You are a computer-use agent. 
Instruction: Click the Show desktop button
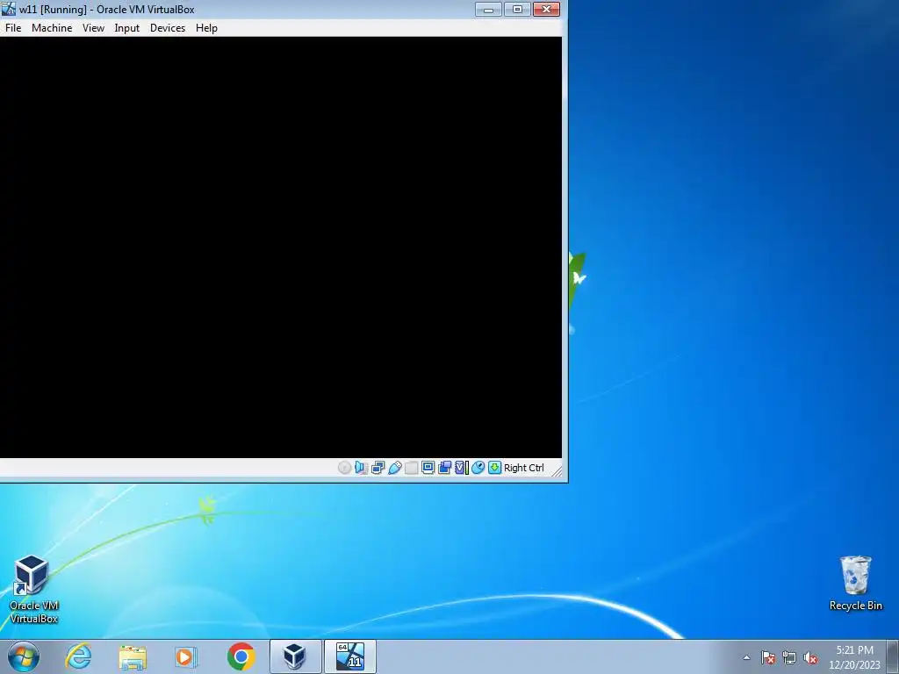[x=893, y=656]
